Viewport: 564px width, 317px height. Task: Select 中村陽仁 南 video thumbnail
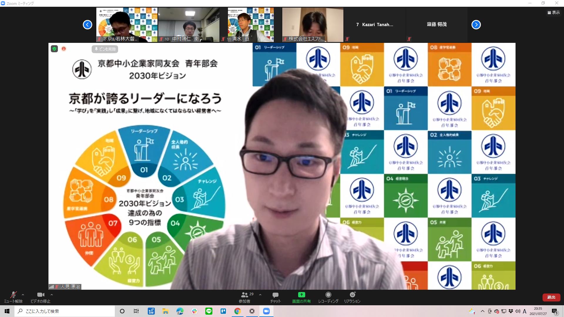tap(189, 25)
